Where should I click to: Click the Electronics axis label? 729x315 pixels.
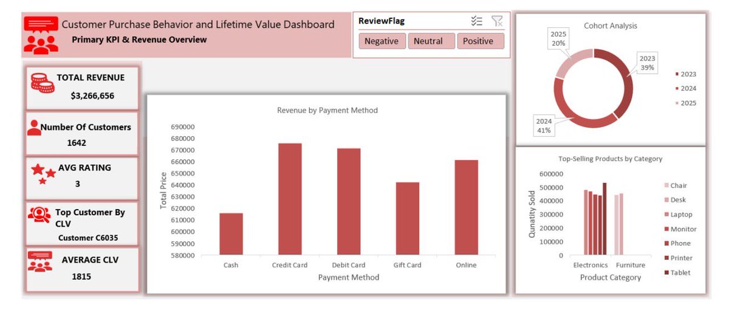[590, 265]
